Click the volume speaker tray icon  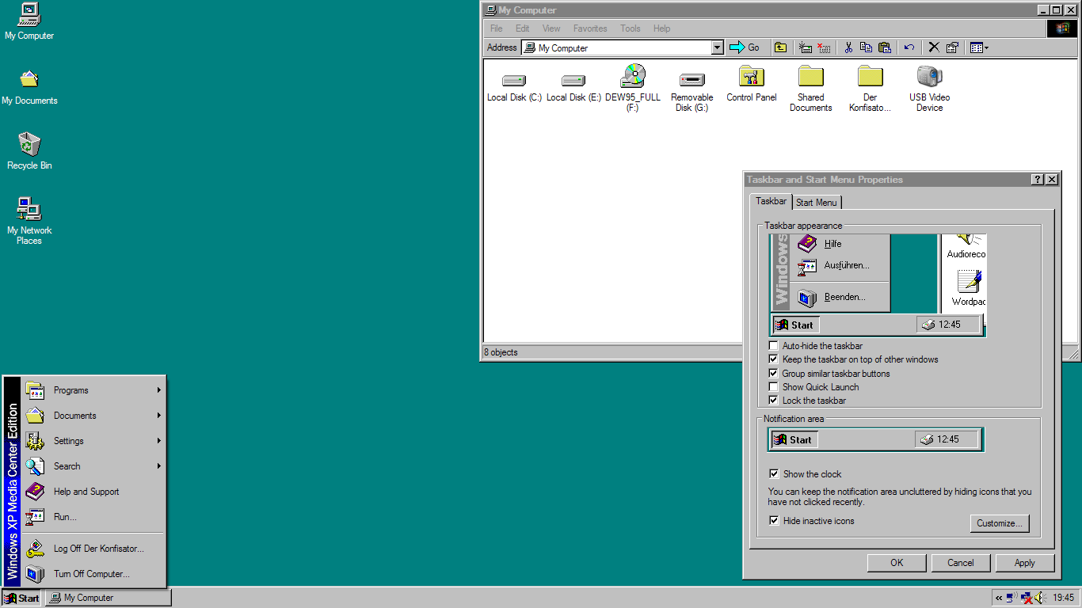1039,598
